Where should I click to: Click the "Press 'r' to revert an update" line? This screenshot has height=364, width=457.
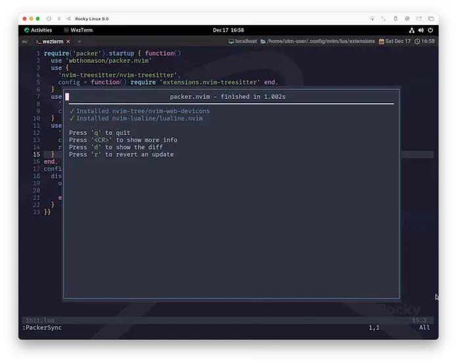[x=121, y=155]
